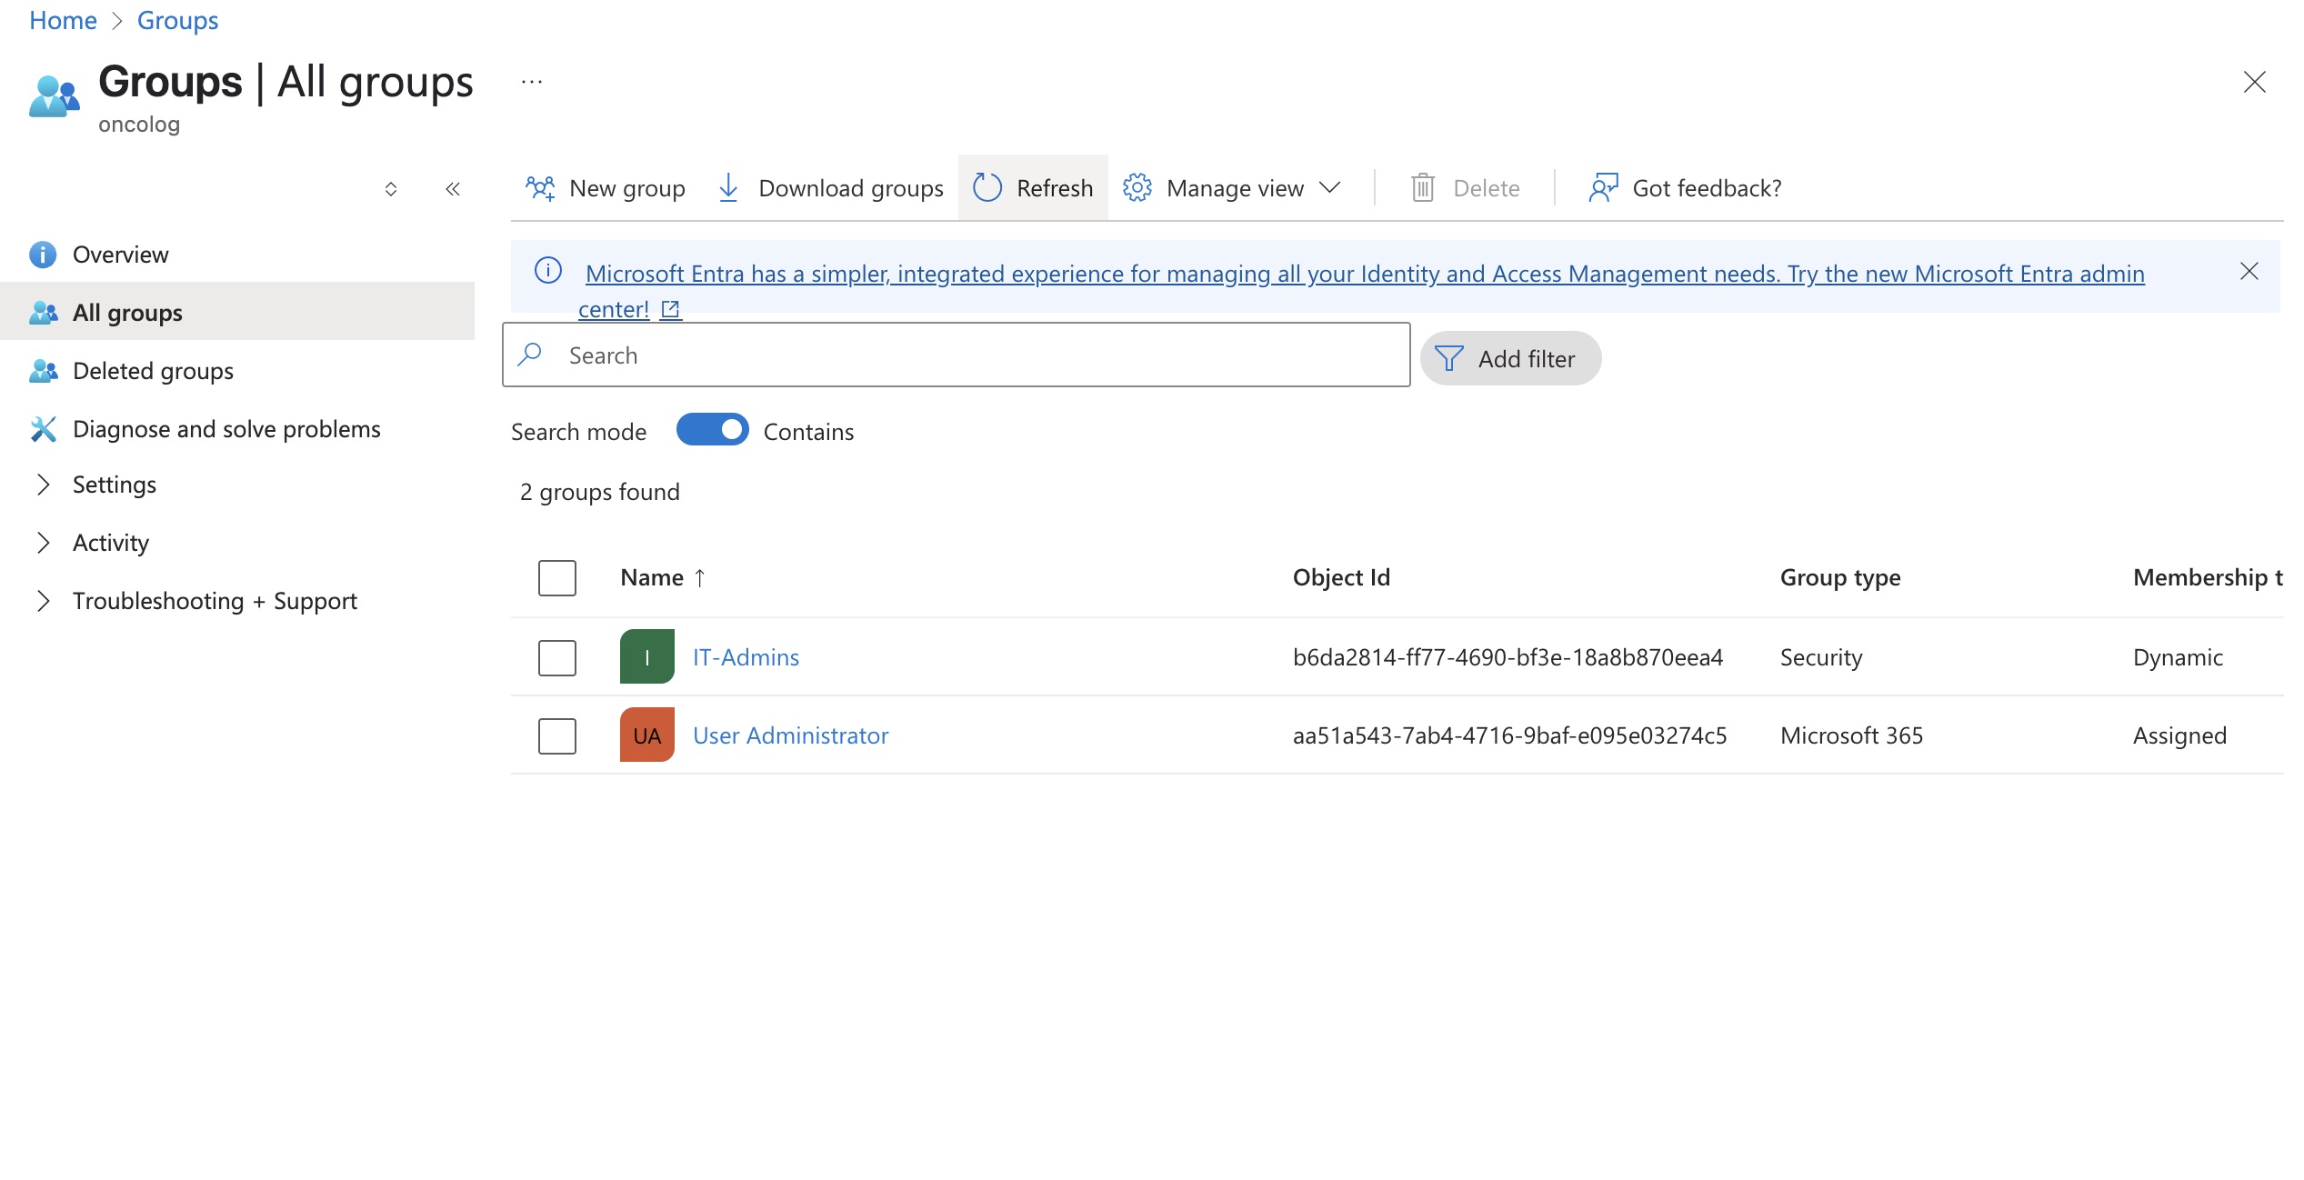This screenshot has width=2304, height=1180.
Task: Click the info icon in the banner
Action: 548,270
